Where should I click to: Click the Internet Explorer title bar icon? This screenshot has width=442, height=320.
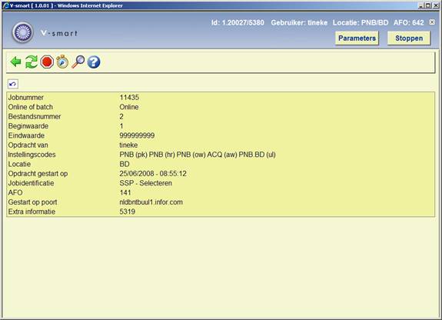point(5,5)
